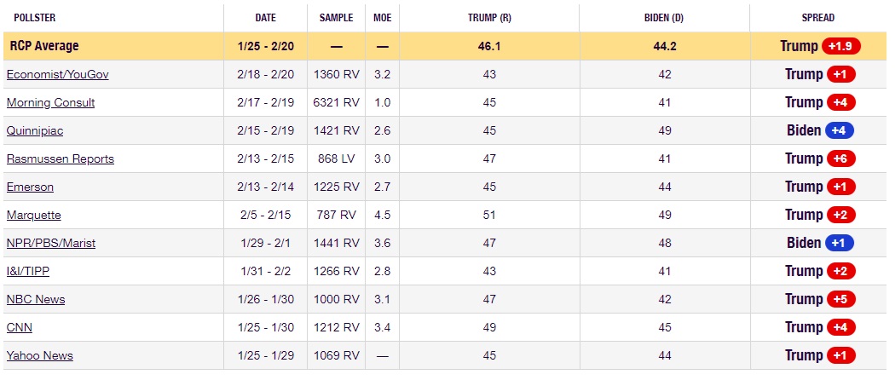Click the NBC News sample 1000 RV
895x380 pixels.
(x=336, y=299)
